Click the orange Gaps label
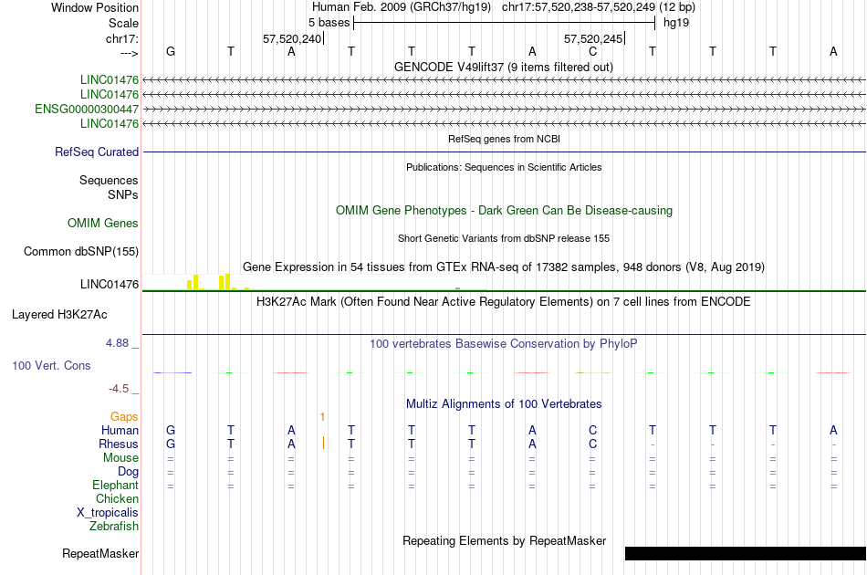867x575 pixels. coord(124,417)
